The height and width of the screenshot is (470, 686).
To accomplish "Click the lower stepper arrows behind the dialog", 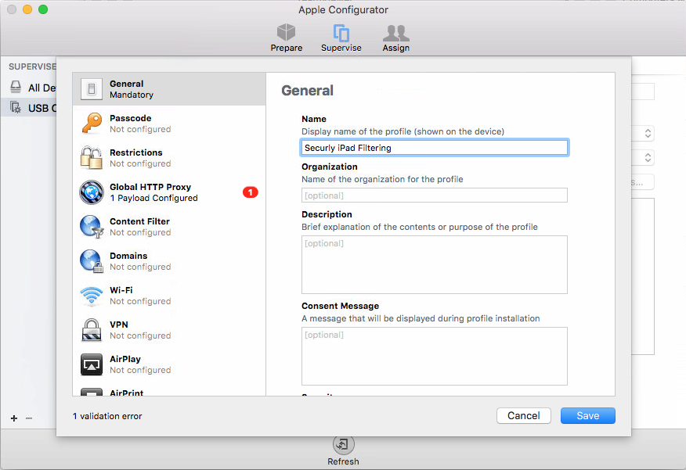I will (648, 157).
